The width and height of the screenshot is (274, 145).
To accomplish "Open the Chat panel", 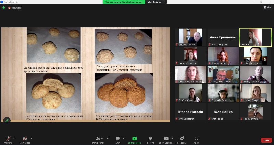I will 118,140.
